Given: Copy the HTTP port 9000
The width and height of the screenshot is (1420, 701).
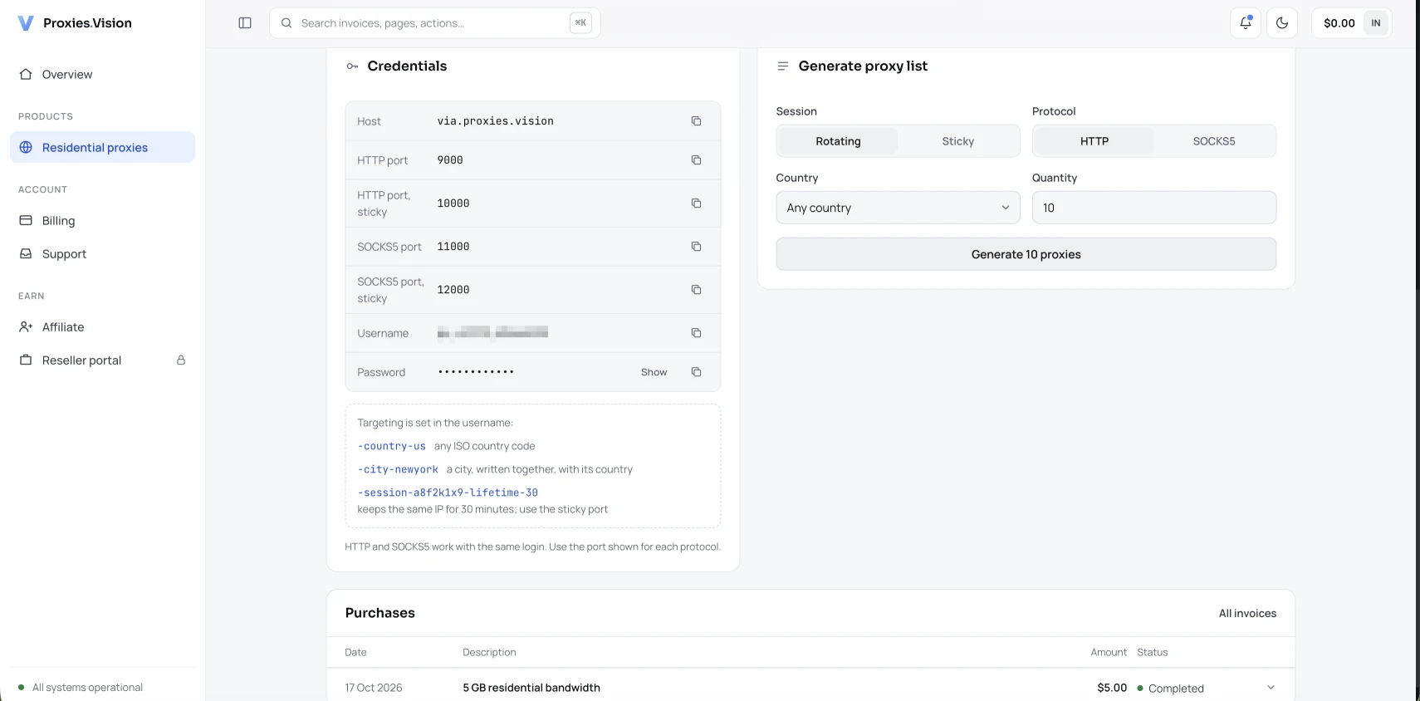Looking at the screenshot, I should 696,160.
